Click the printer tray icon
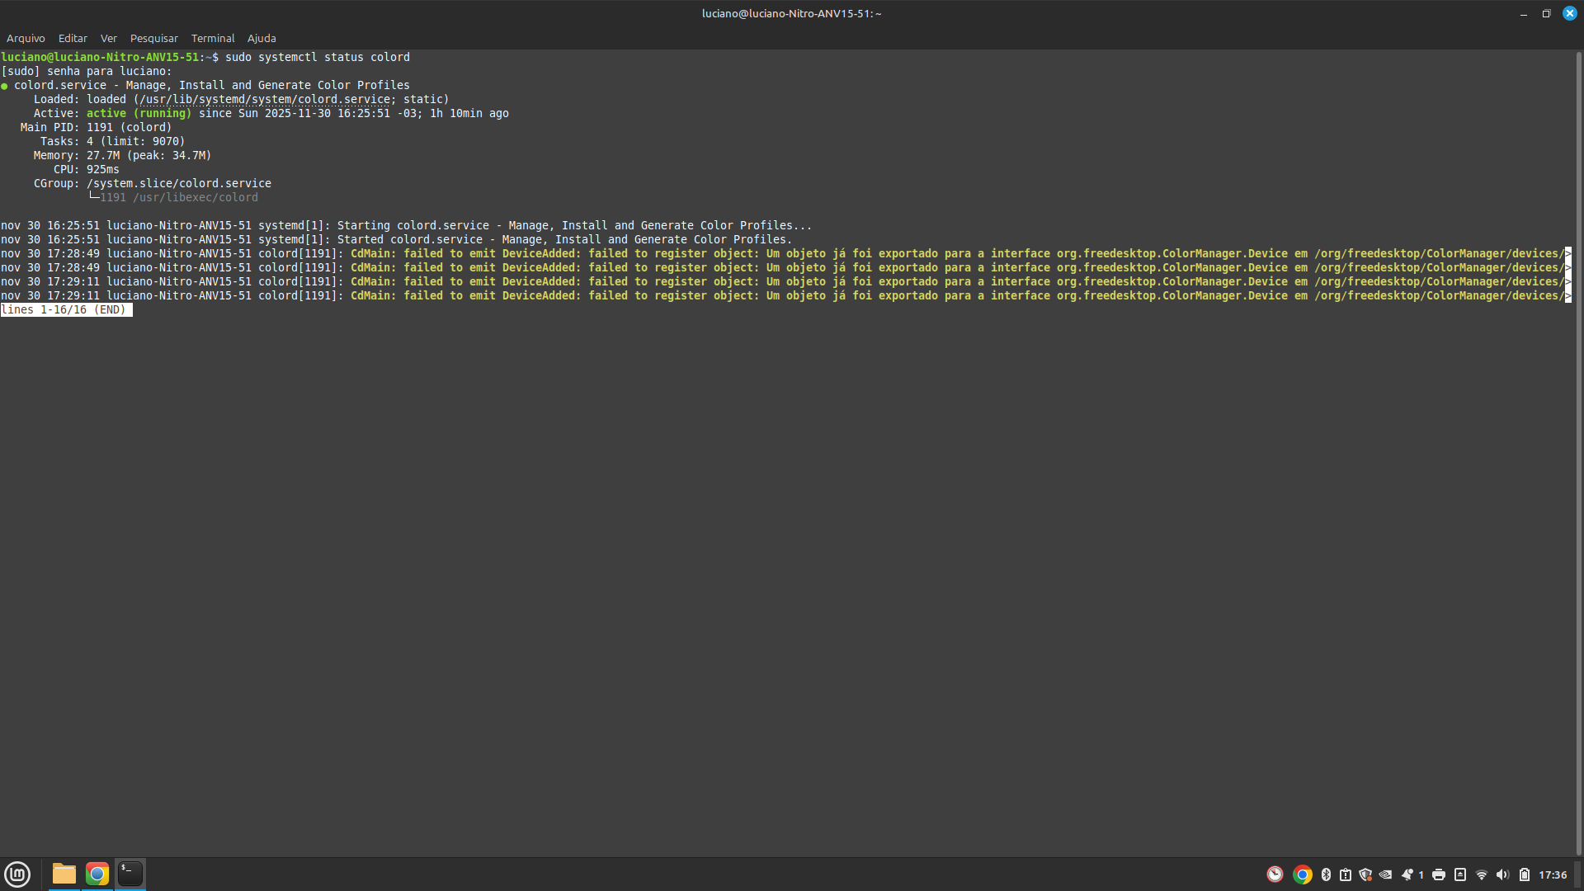Image resolution: width=1584 pixels, height=891 pixels. click(1439, 874)
